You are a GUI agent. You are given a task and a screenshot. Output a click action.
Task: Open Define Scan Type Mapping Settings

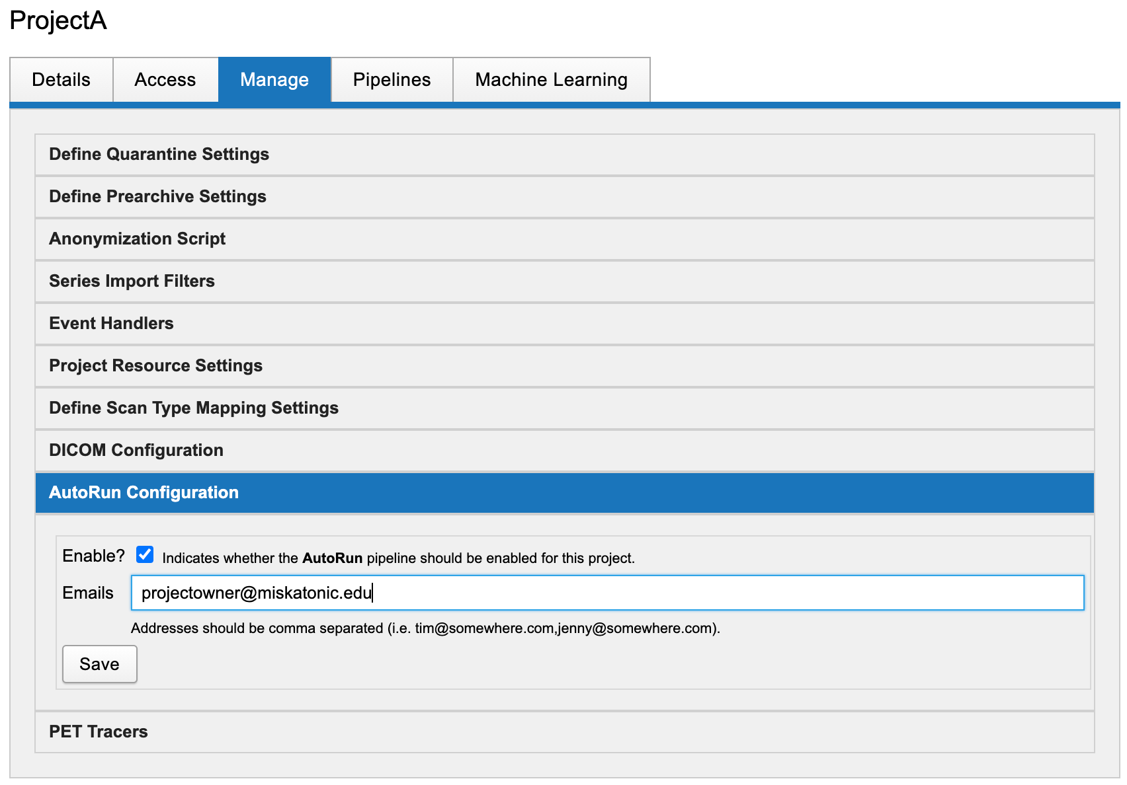point(193,408)
